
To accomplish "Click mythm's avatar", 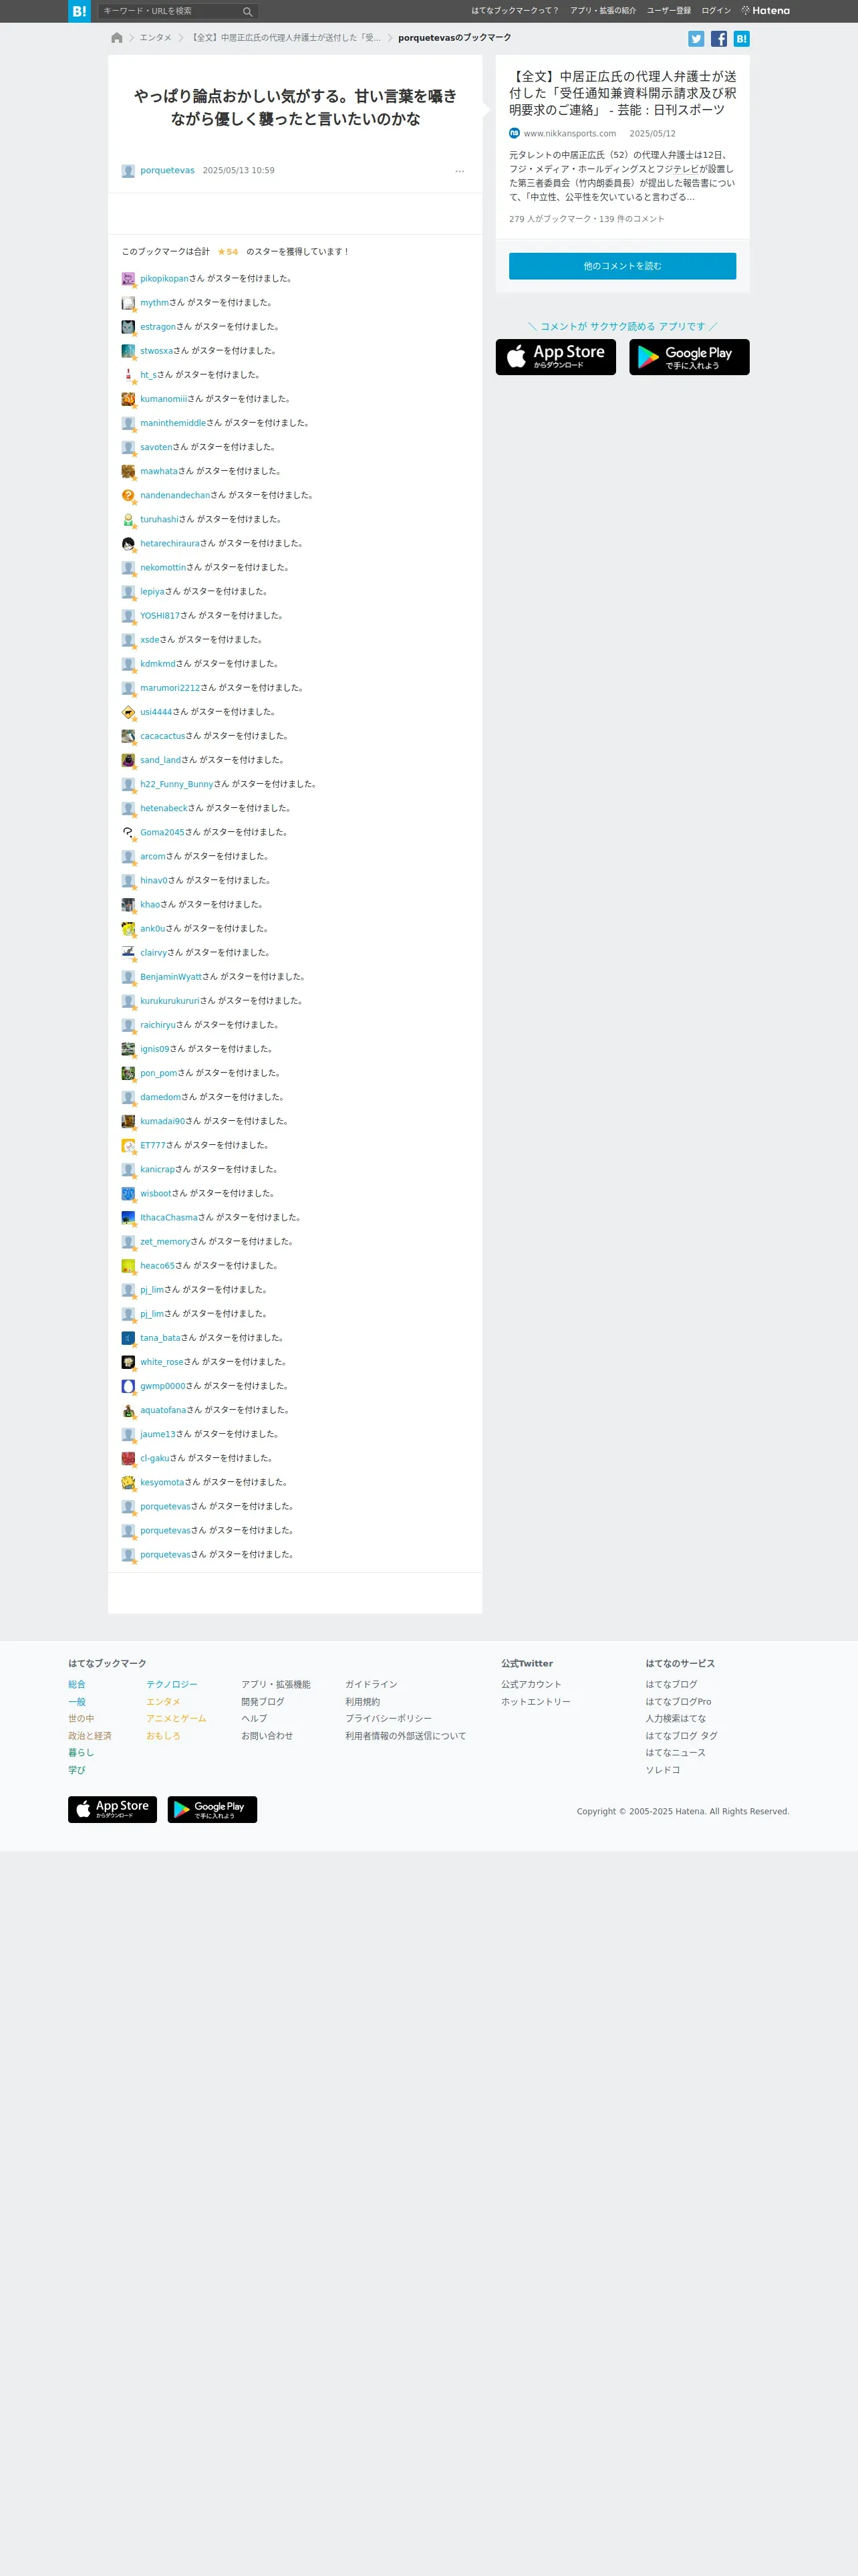I will (x=128, y=303).
